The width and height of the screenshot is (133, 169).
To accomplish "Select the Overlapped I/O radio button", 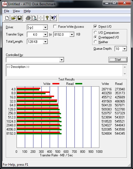I will click(95, 37).
